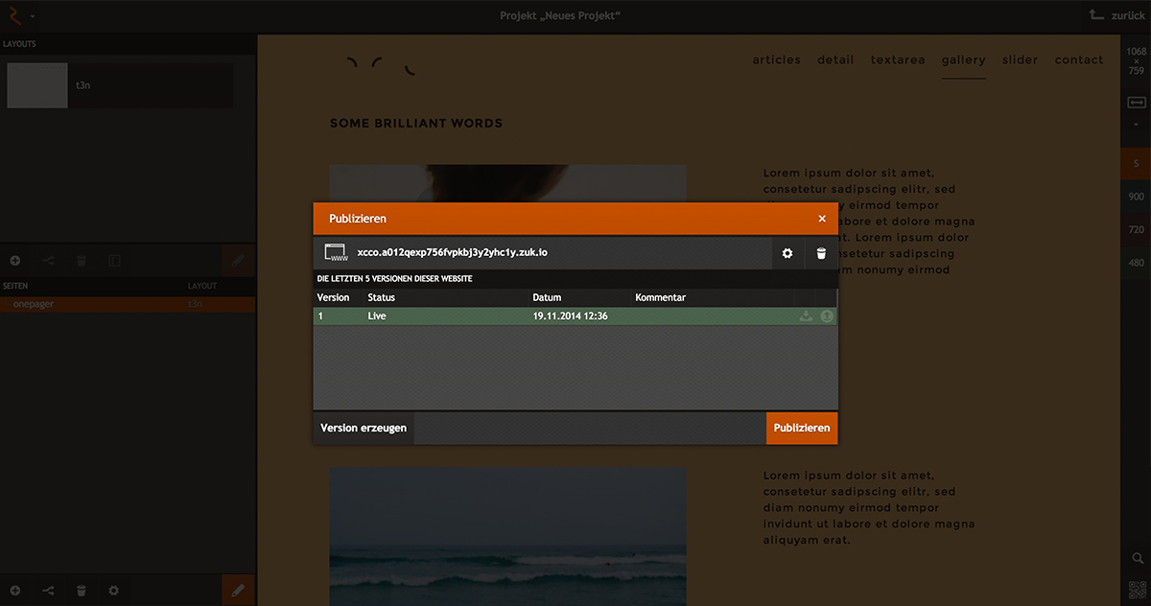Select the 900 breakpoint

[x=1137, y=197]
